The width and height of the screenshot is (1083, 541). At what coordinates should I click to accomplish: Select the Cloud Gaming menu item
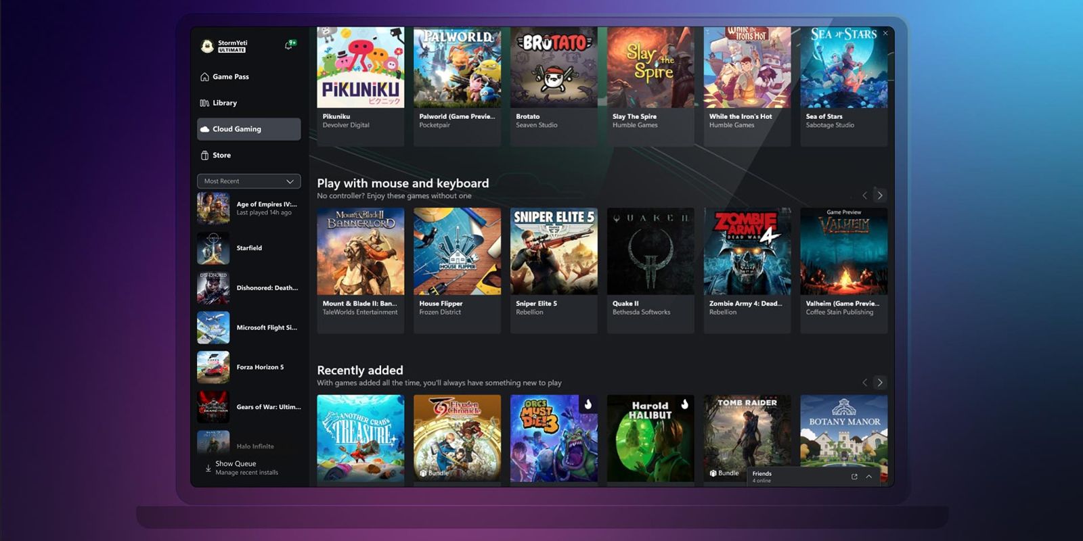coord(248,129)
